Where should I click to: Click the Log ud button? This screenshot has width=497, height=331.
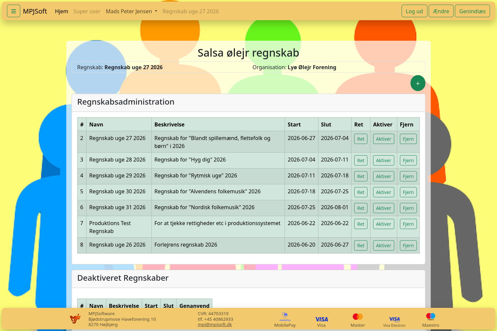pyautogui.click(x=414, y=11)
